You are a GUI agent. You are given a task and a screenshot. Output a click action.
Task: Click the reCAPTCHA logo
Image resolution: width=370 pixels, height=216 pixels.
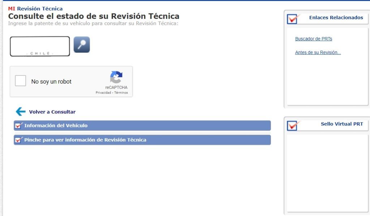click(116, 77)
